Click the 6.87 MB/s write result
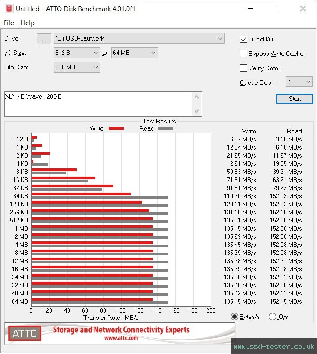Screen dimensions: 317x354 coord(243,139)
